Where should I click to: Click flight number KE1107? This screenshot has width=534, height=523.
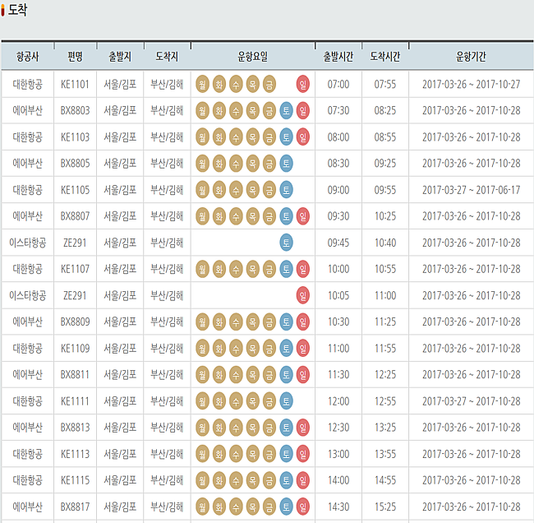click(75, 269)
